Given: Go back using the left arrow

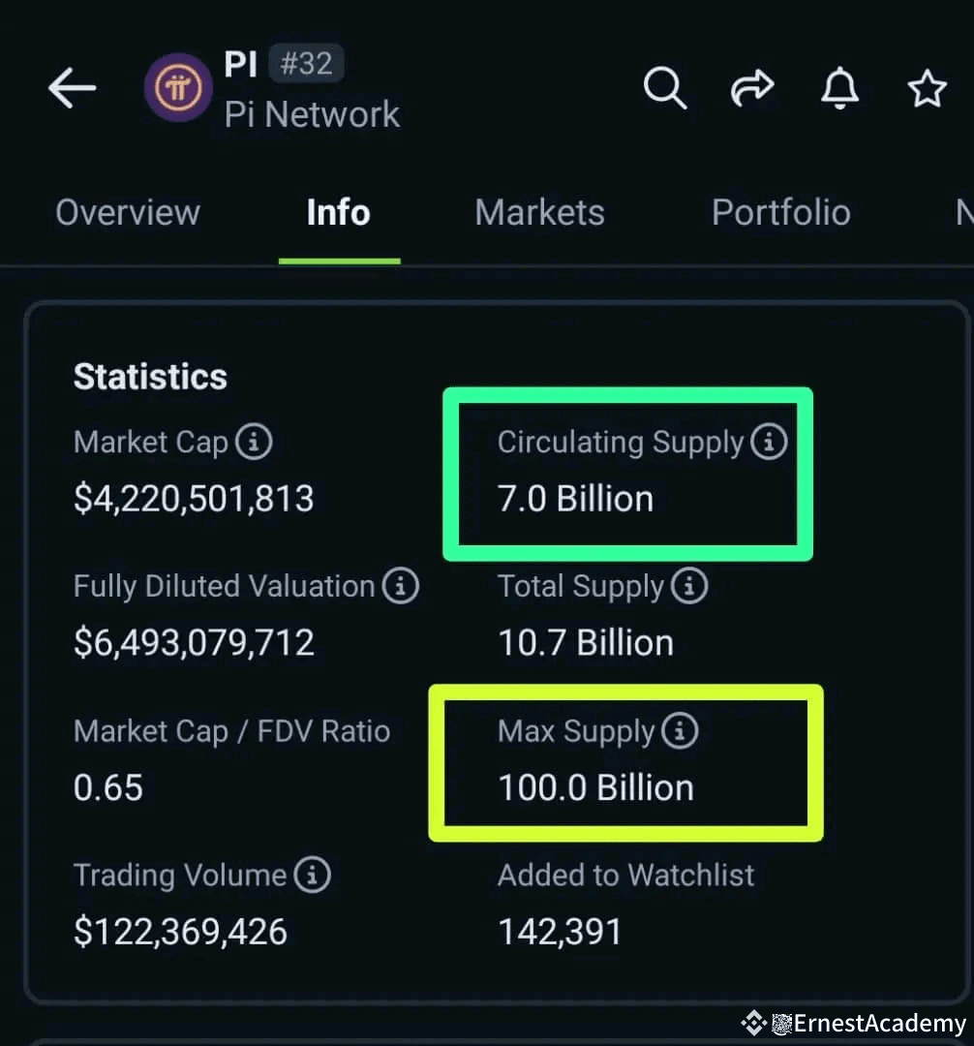Looking at the screenshot, I should (73, 87).
